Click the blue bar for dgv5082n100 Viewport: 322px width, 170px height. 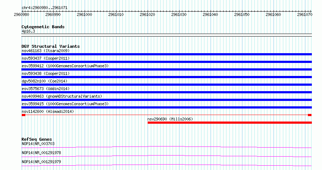166,85
